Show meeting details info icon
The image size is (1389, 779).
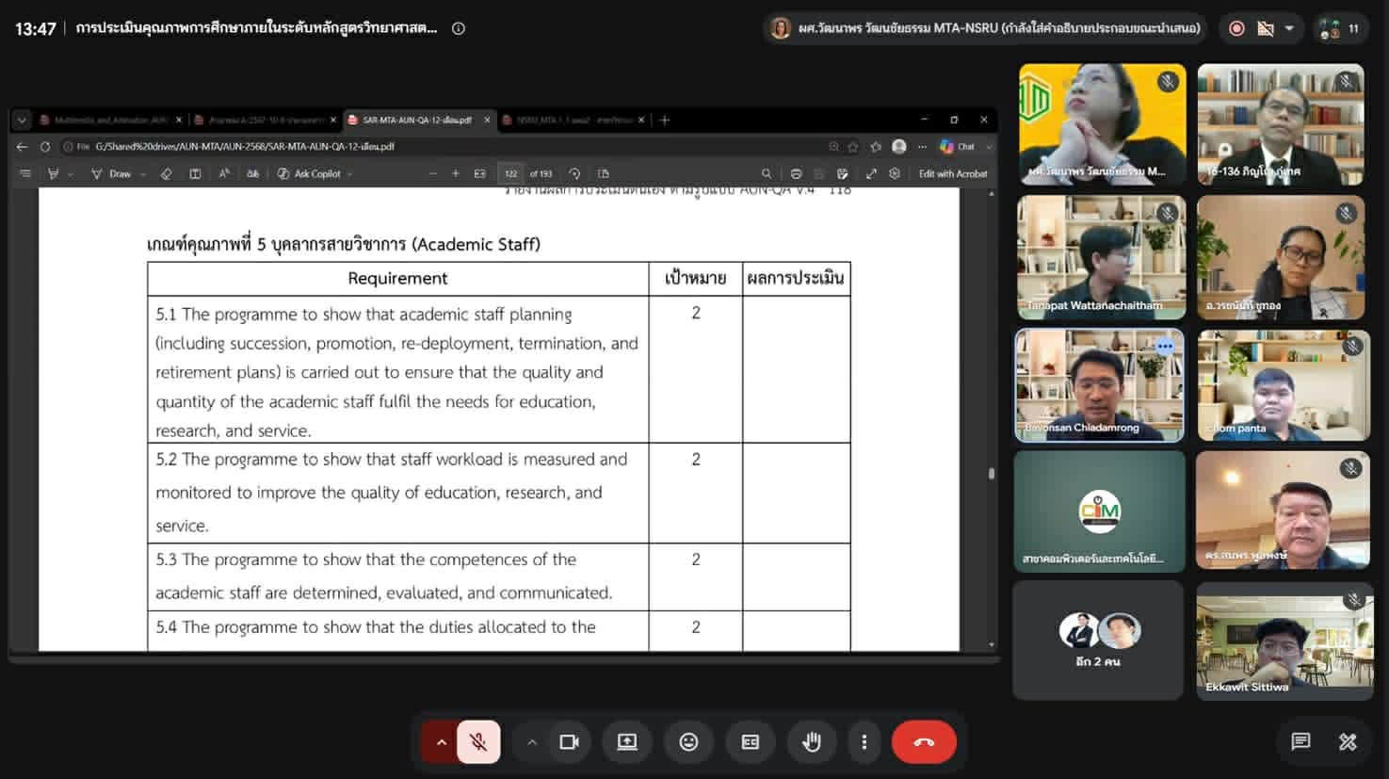pyautogui.click(x=459, y=28)
